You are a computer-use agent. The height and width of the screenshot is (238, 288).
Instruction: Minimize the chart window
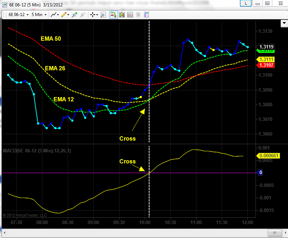(258, 3)
